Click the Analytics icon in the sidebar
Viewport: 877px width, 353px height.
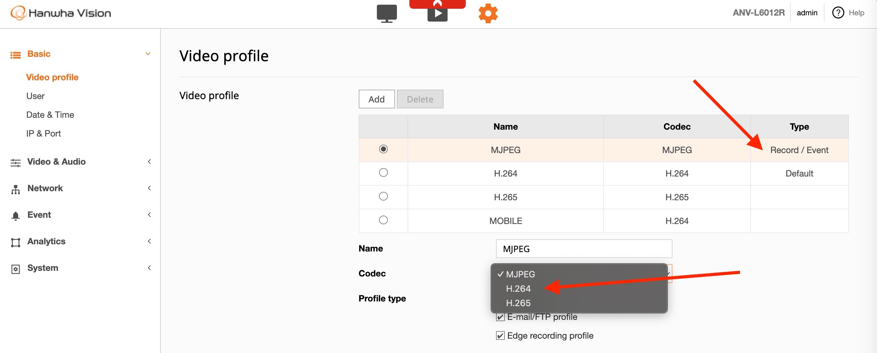[16, 241]
